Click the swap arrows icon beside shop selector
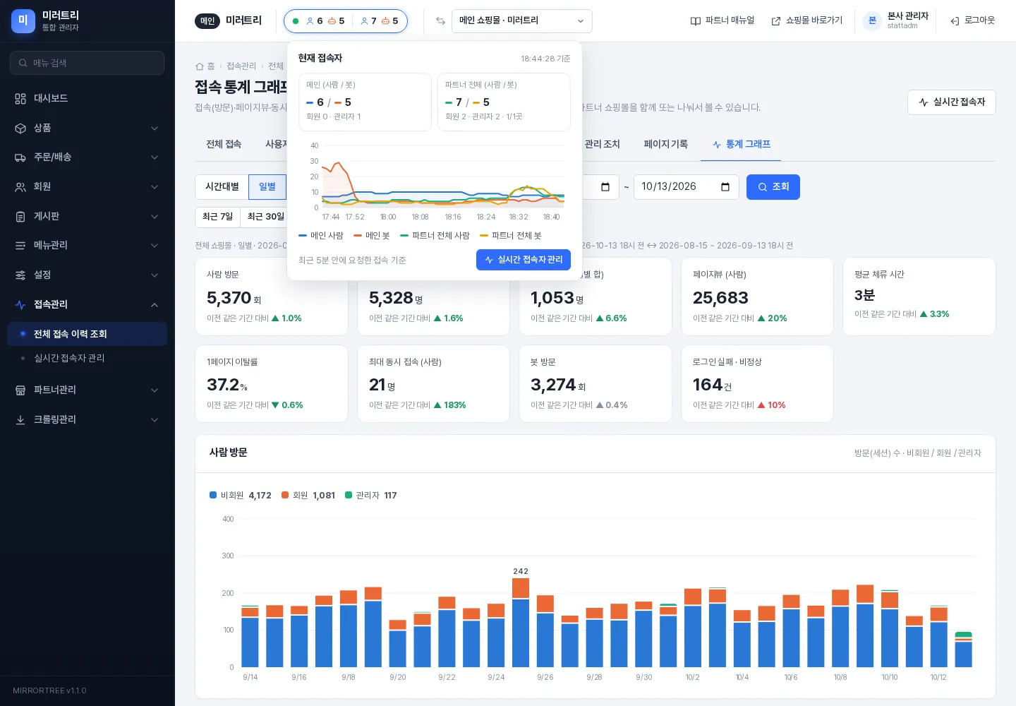The height and width of the screenshot is (706, 1016). pos(440,21)
